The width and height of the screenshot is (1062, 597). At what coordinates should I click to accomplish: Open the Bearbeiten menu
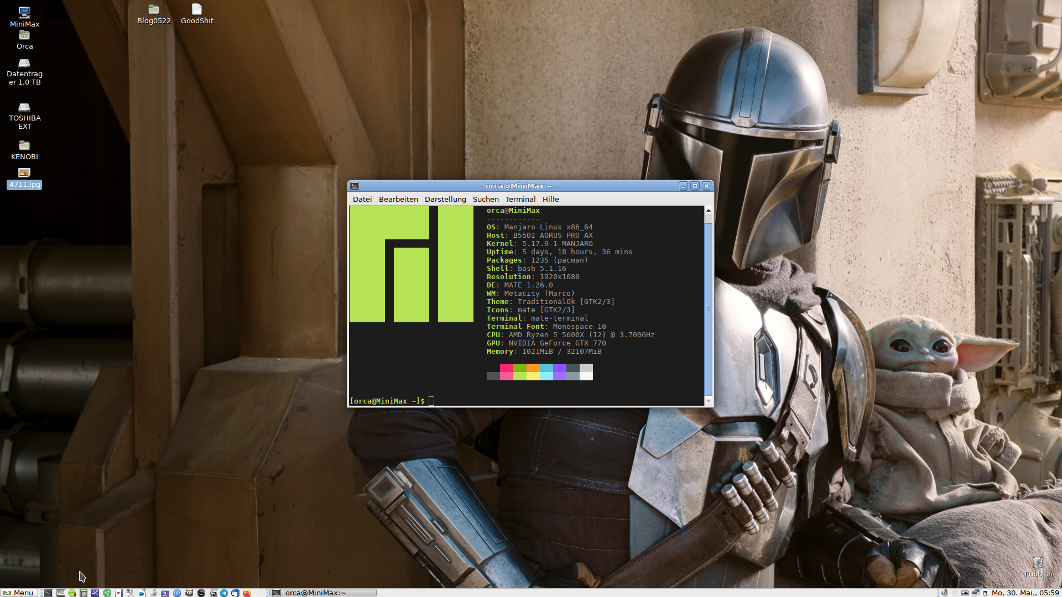(398, 199)
